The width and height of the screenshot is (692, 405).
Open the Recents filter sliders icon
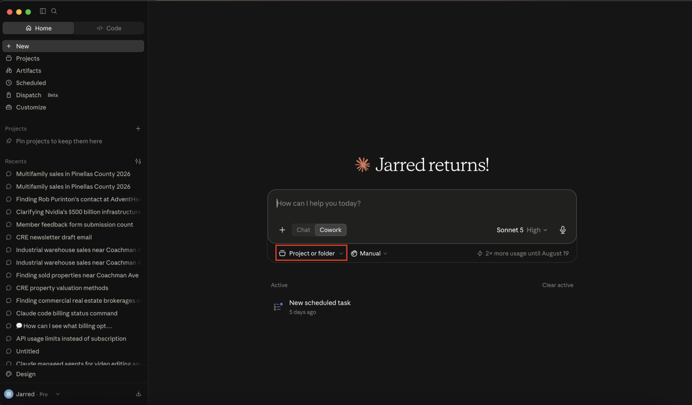coord(138,161)
